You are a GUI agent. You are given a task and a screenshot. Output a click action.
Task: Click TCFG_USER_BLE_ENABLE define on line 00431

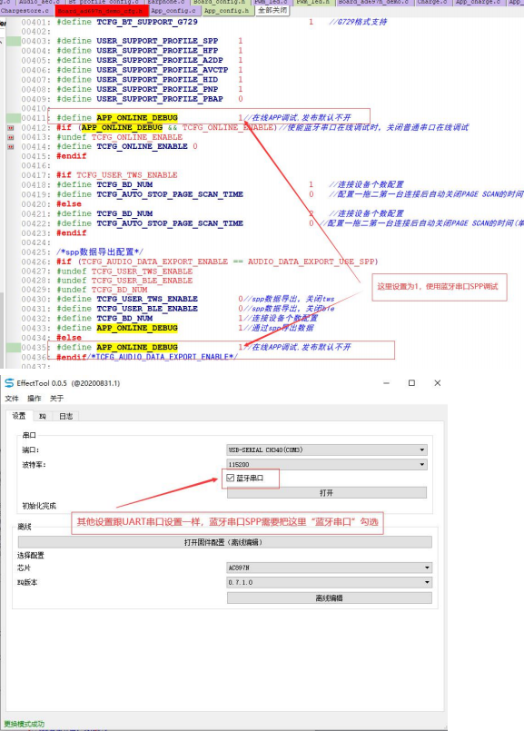click(147, 309)
